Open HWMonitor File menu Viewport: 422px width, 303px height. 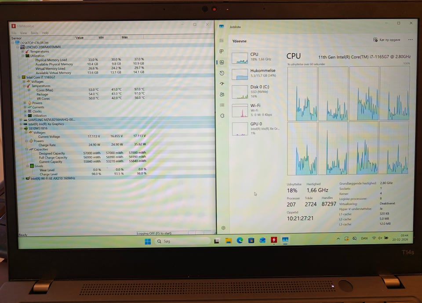[x=14, y=33]
